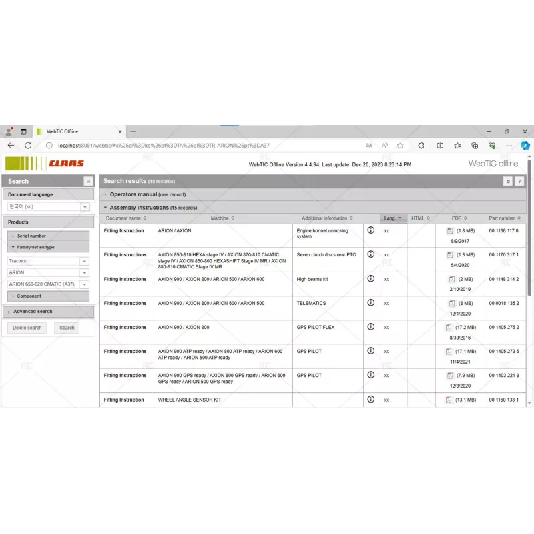Click the Delete search button
The width and height of the screenshot is (534, 534).
point(27,328)
